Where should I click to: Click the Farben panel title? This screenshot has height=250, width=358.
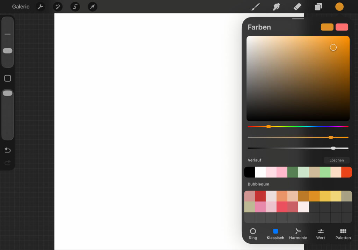coord(259,27)
